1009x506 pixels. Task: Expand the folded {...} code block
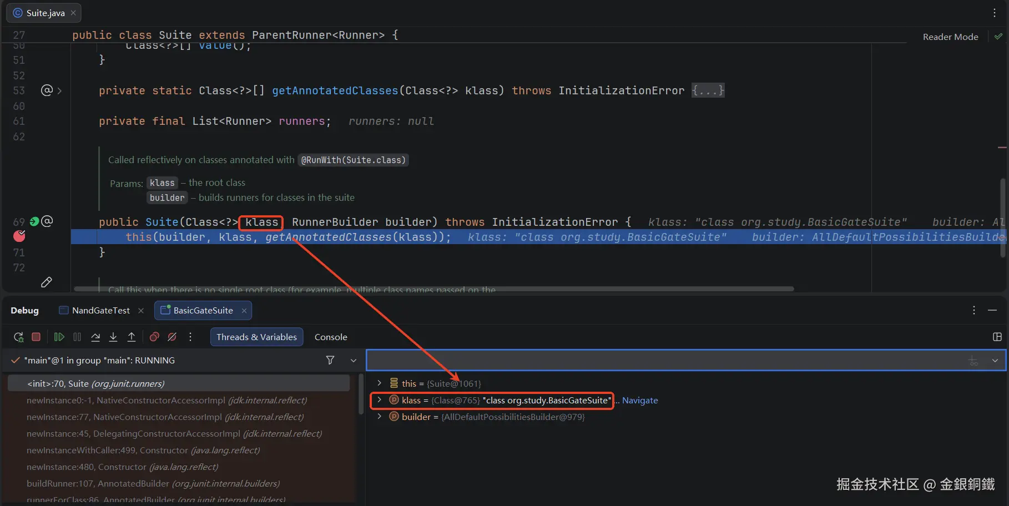pyautogui.click(x=708, y=90)
